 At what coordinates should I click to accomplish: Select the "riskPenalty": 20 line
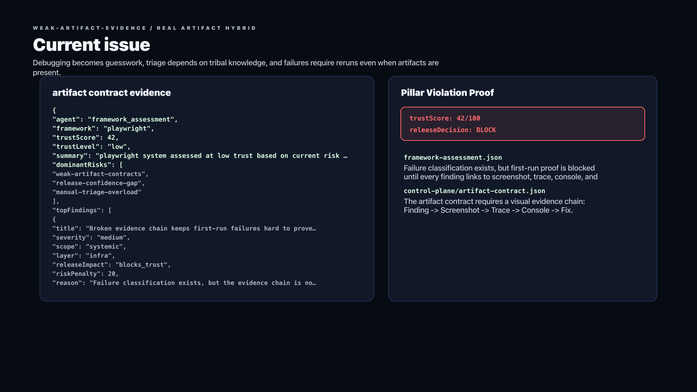(x=86, y=274)
